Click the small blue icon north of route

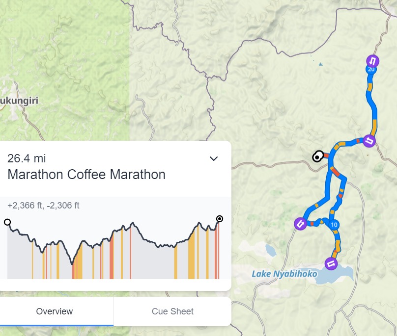[x=321, y=64]
